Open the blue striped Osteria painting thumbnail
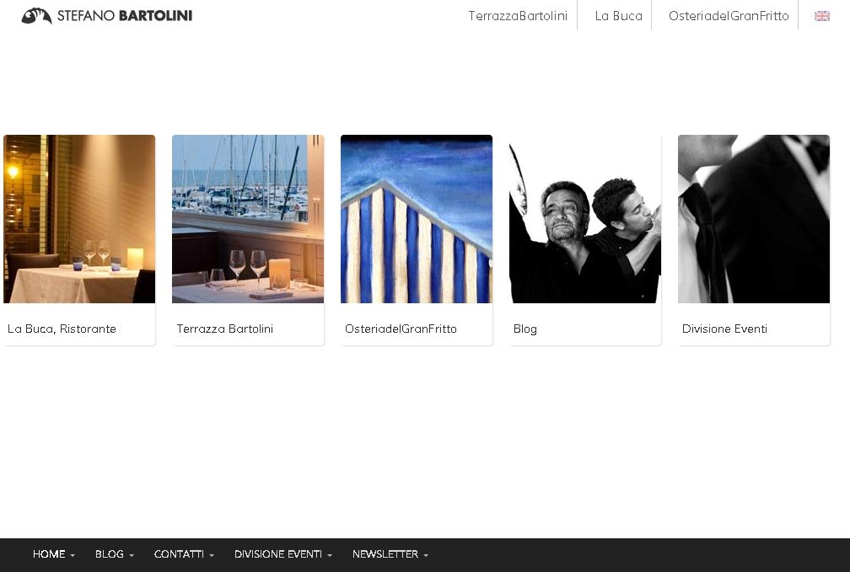This screenshot has width=850, height=572. coord(417,219)
